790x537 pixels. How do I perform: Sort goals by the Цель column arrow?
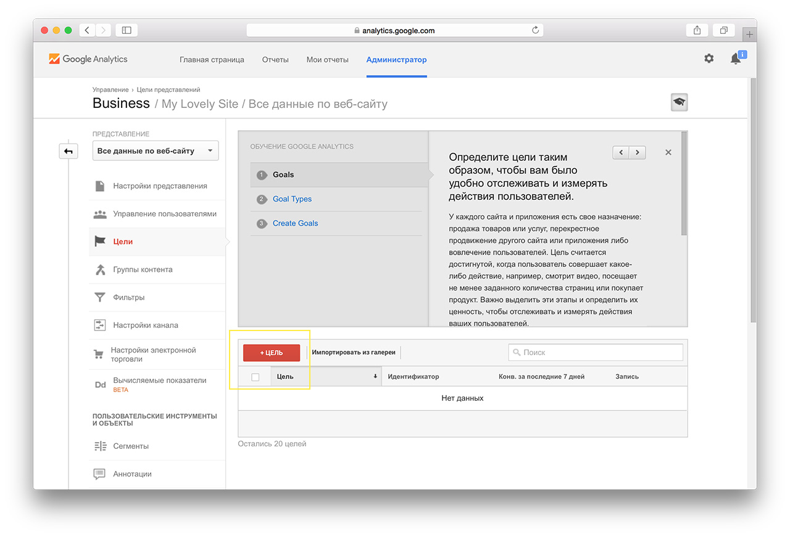tap(375, 376)
